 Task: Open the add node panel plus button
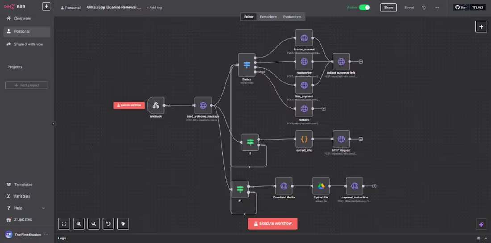point(481,27)
